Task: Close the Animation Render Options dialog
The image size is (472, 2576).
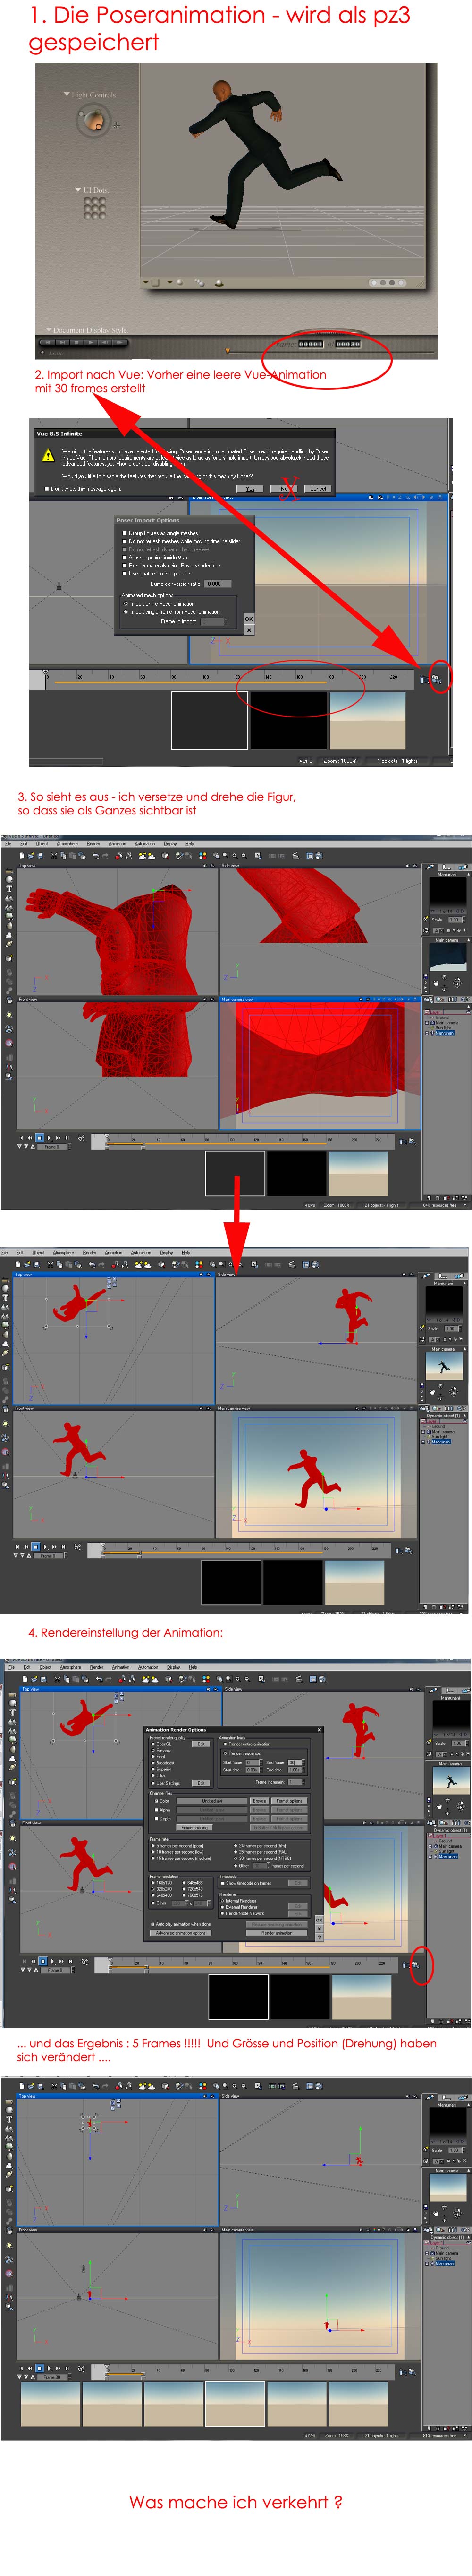Action: (320, 1730)
